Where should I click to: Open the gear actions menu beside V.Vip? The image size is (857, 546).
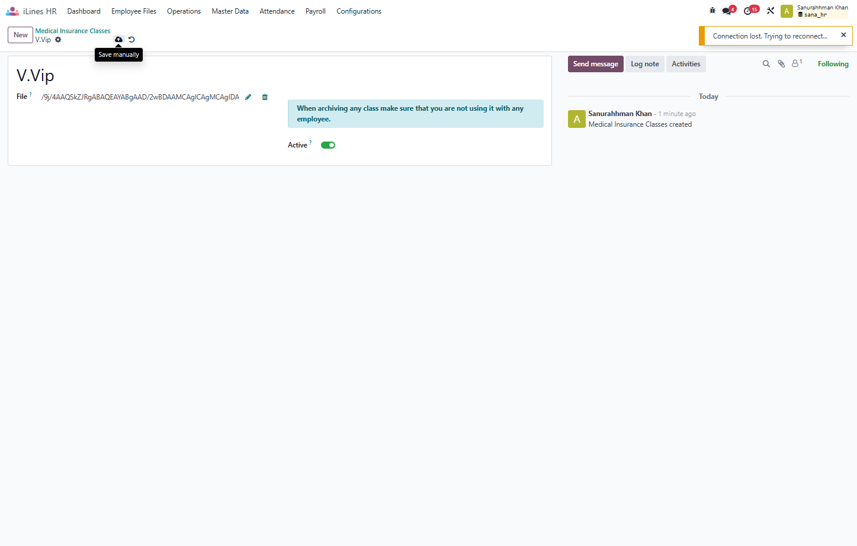[58, 40]
